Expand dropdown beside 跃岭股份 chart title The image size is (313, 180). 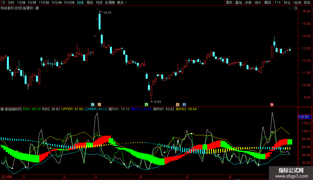pyautogui.click(x=37, y=8)
